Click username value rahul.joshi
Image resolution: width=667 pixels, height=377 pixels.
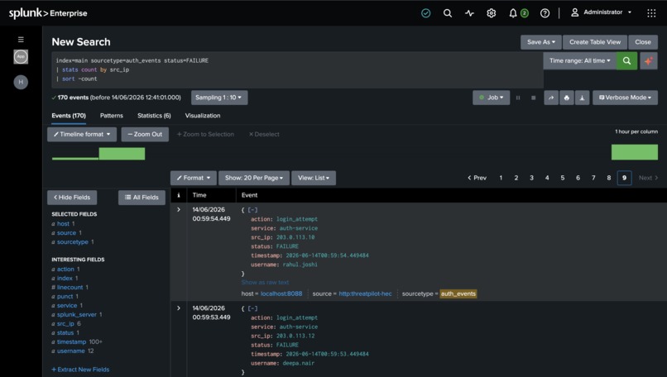(x=300, y=265)
